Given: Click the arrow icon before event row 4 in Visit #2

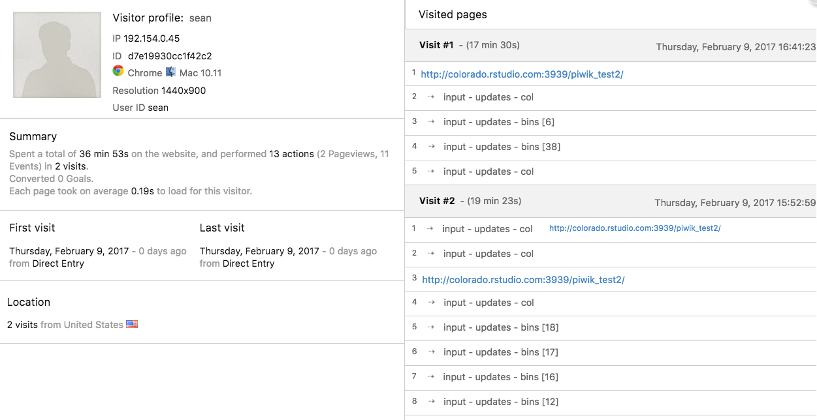Looking at the screenshot, I should click(x=430, y=303).
